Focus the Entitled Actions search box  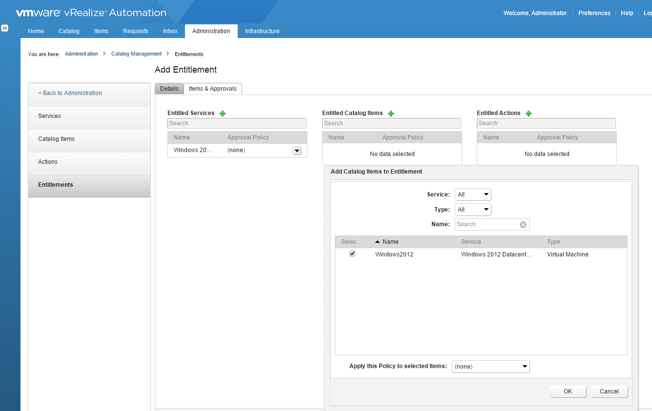[546, 123]
